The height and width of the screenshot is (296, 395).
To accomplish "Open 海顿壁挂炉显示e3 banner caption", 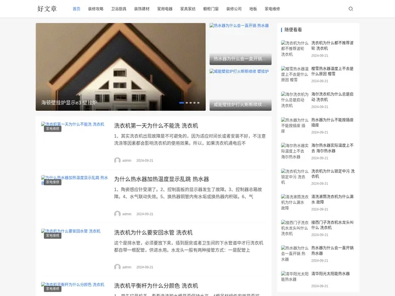I will [x=69, y=103].
